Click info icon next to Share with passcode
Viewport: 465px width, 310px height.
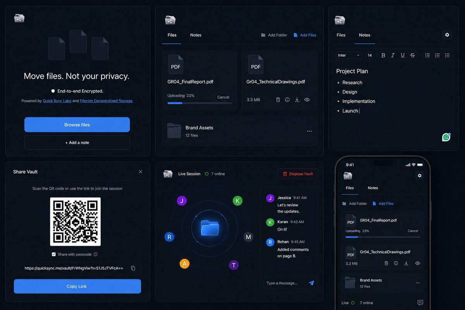tap(96, 255)
